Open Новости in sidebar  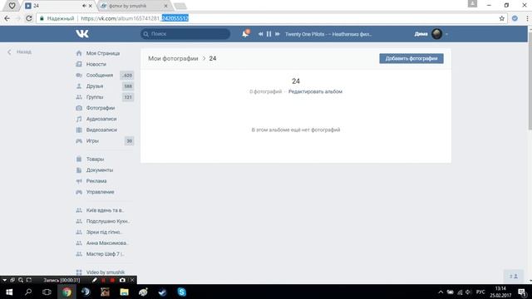click(x=96, y=64)
